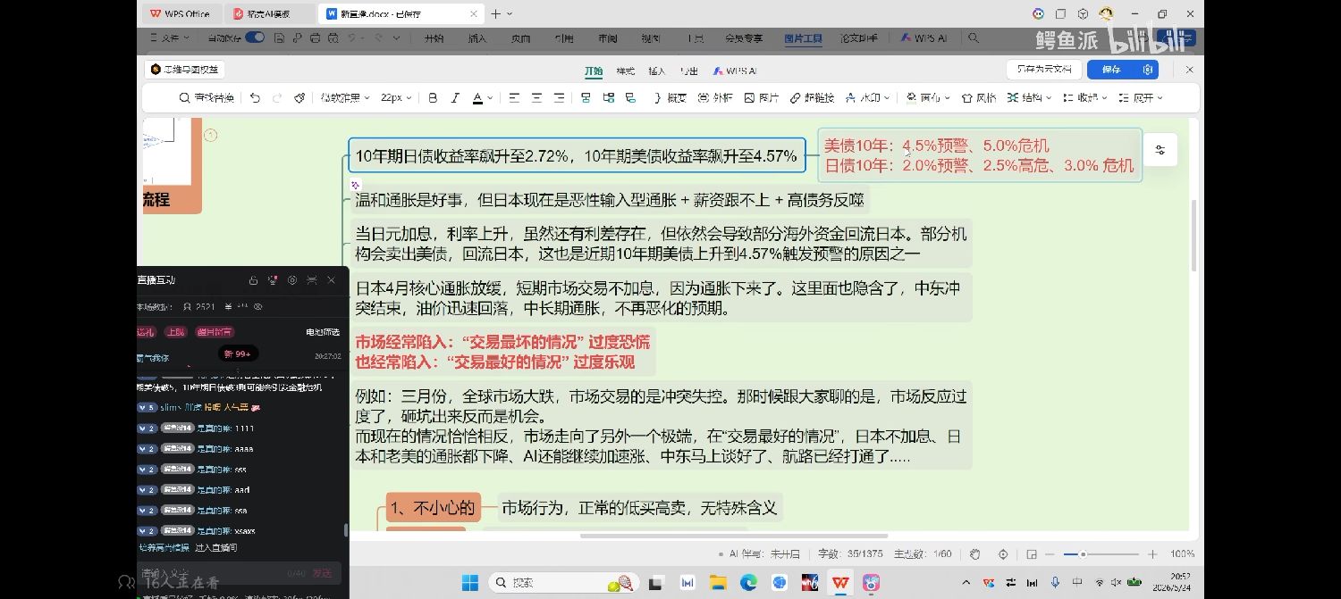The height and width of the screenshot is (599, 1341).
Task: Open the 图片工具 ribbon tab
Action: [x=802, y=38]
